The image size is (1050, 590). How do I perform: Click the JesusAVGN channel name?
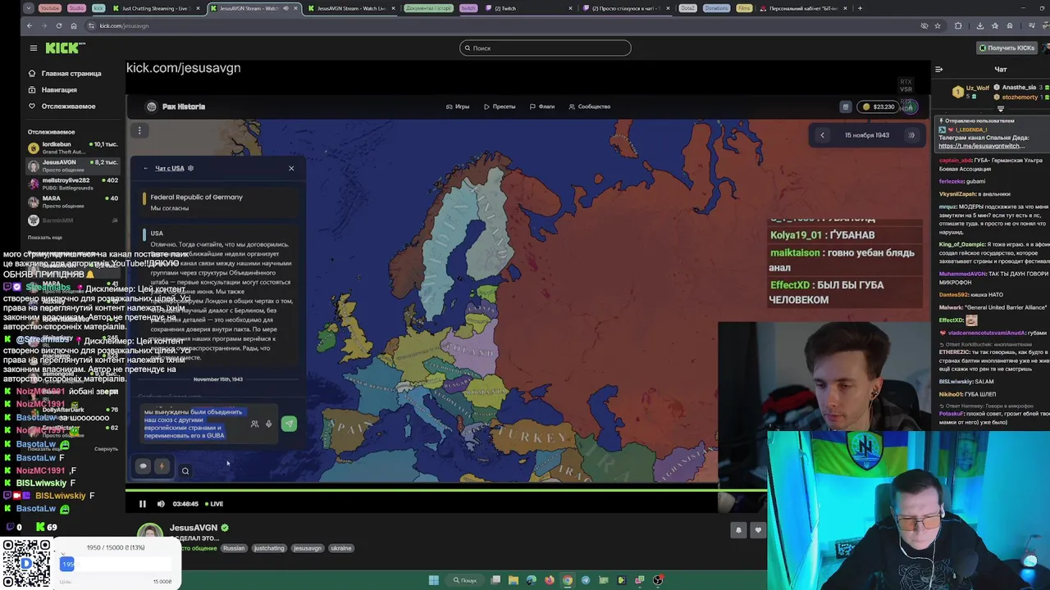click(194, 528)
